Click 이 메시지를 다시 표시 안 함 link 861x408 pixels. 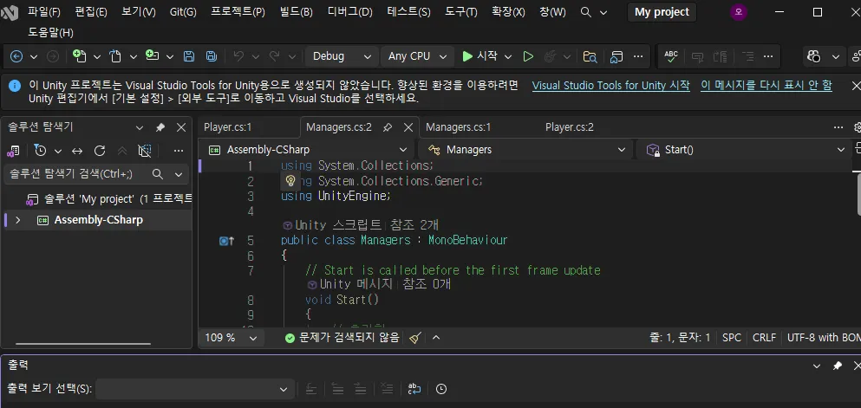click(x=766, y=86)
